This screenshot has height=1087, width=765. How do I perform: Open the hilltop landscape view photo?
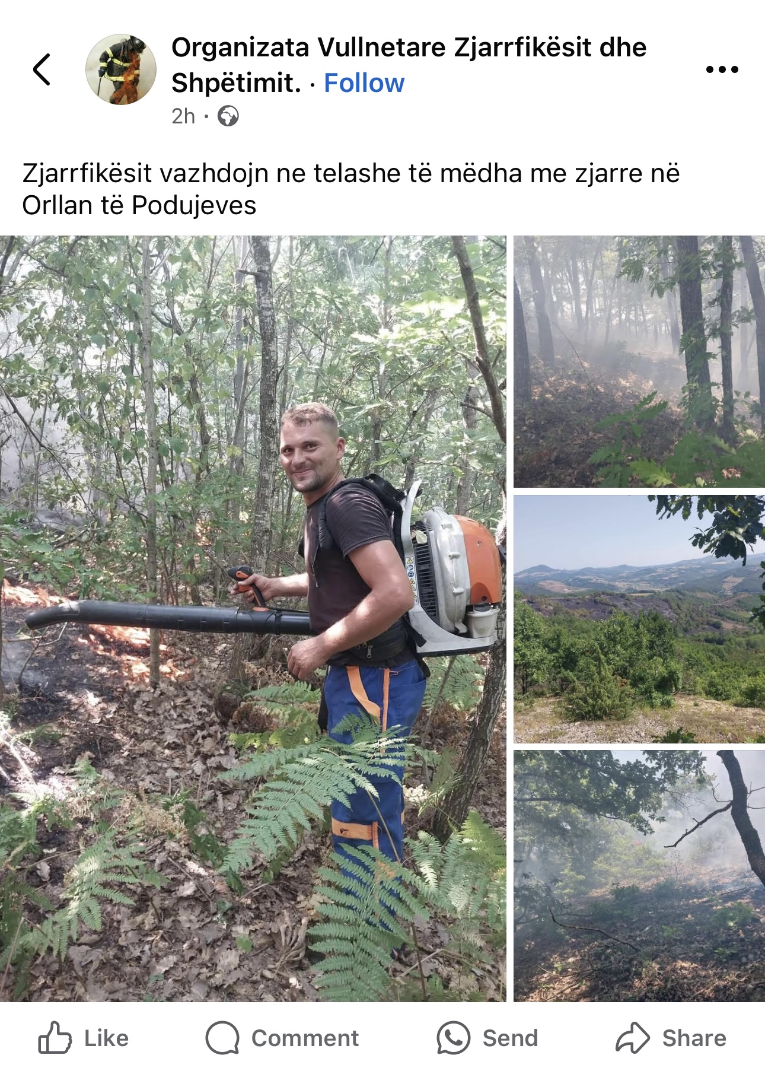coord(639,619)
